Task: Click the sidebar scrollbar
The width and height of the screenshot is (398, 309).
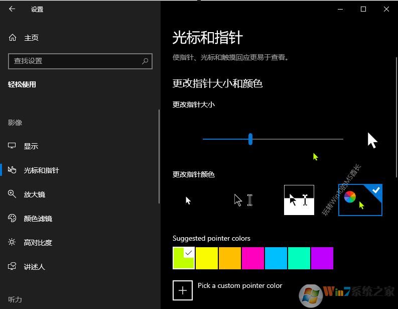Action: click(159, 156)
